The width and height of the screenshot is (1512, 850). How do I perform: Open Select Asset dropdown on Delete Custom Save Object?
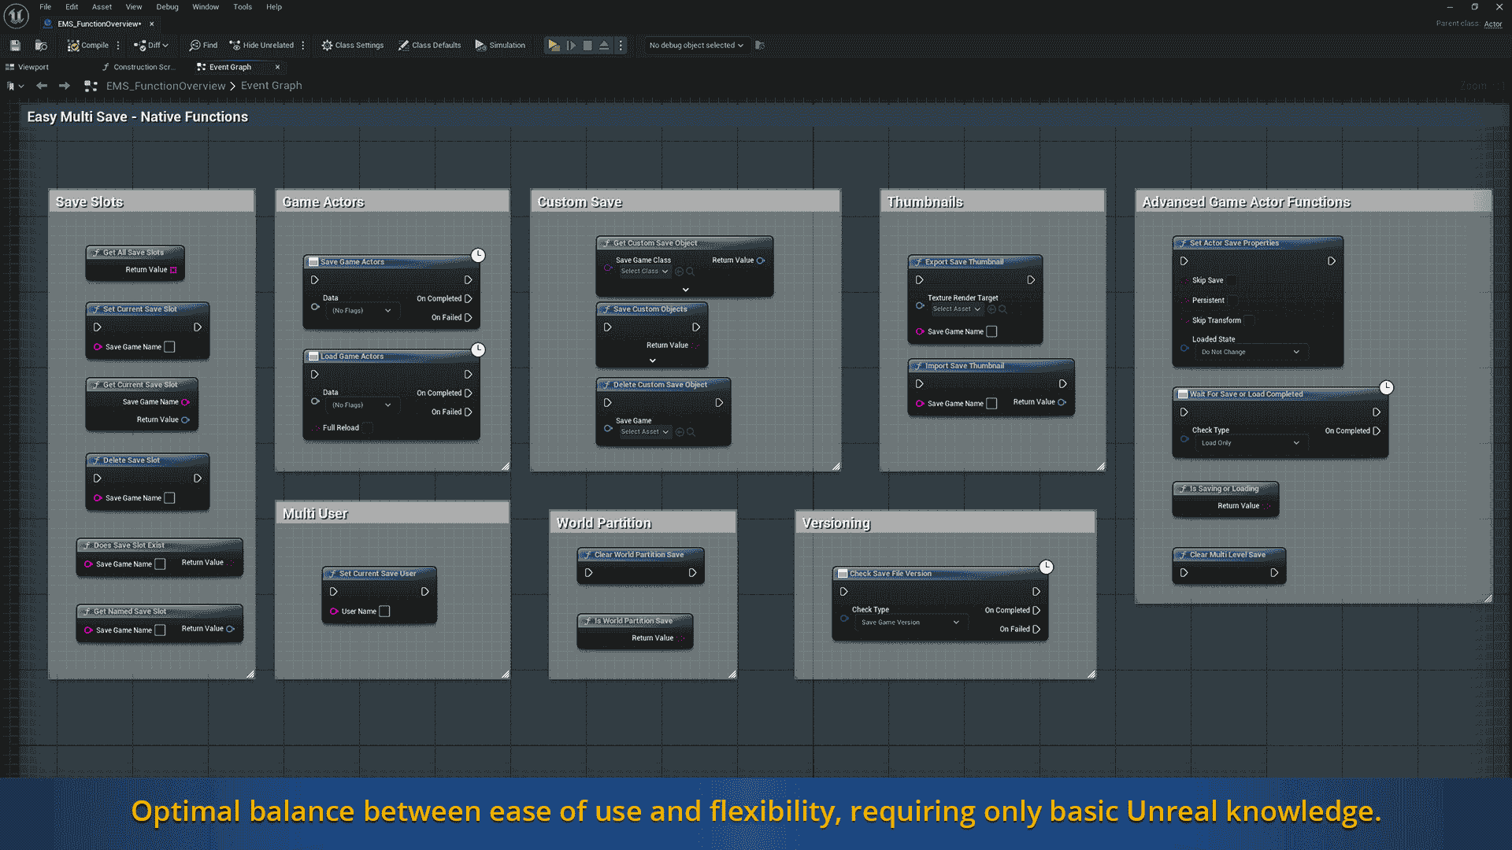click(644, 432)
